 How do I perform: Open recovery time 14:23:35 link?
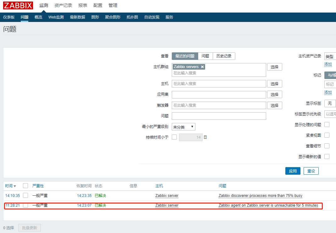tap(84, 196)
